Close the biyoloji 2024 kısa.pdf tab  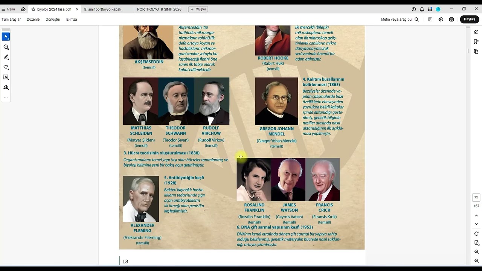pyautogui.click(x=77, y=9)
